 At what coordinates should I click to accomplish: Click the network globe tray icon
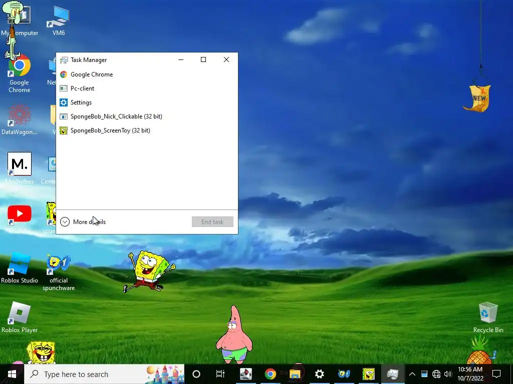point(436,374)
